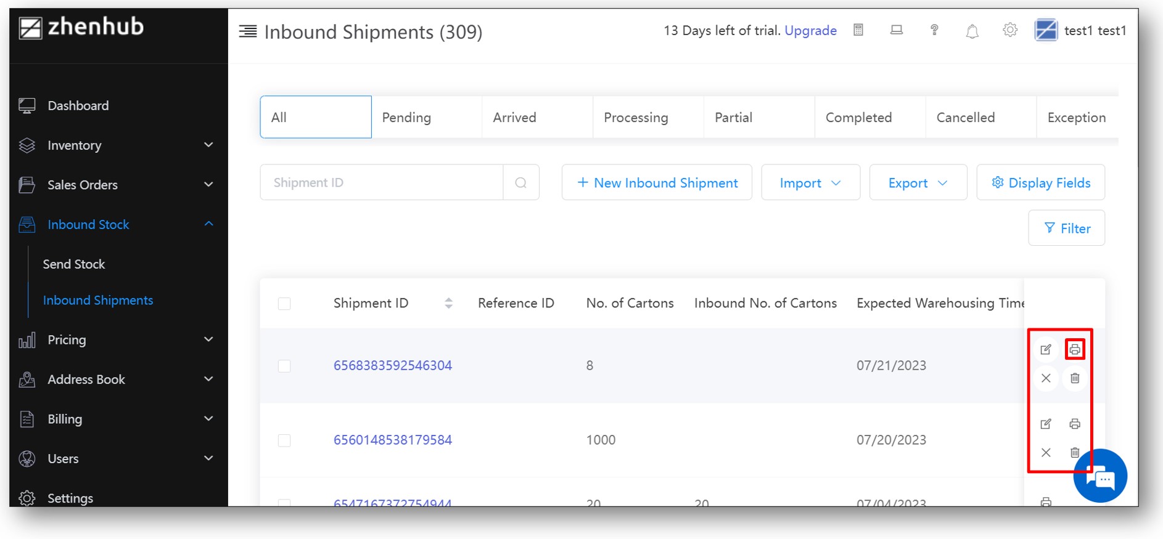Open the chat support bubble
This screenshot has width=1163, height=539.
coord(1100,476)
